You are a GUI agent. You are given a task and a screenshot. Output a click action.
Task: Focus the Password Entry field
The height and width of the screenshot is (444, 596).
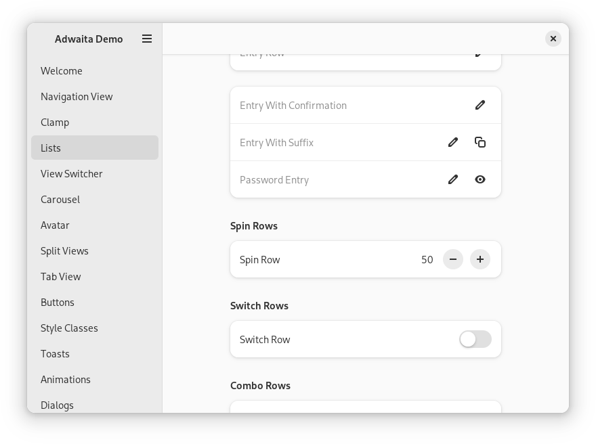tap(366, 179)
